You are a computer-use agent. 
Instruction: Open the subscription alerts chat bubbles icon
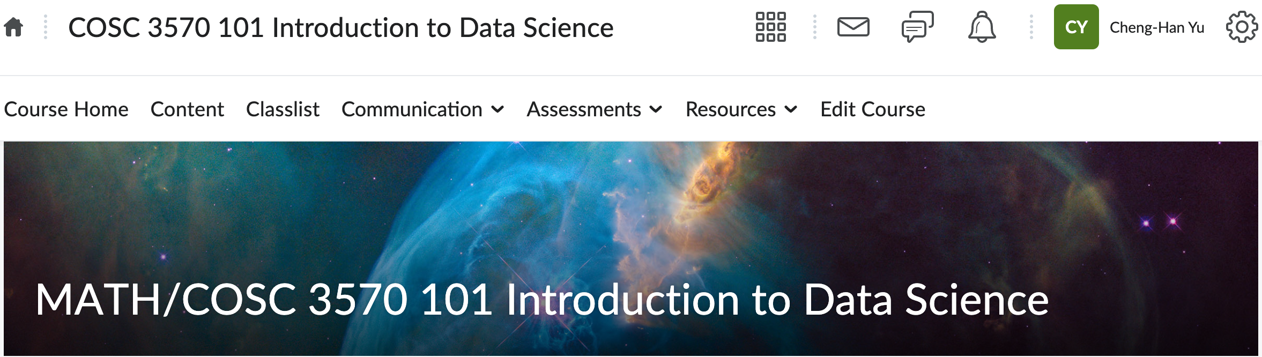917,27
